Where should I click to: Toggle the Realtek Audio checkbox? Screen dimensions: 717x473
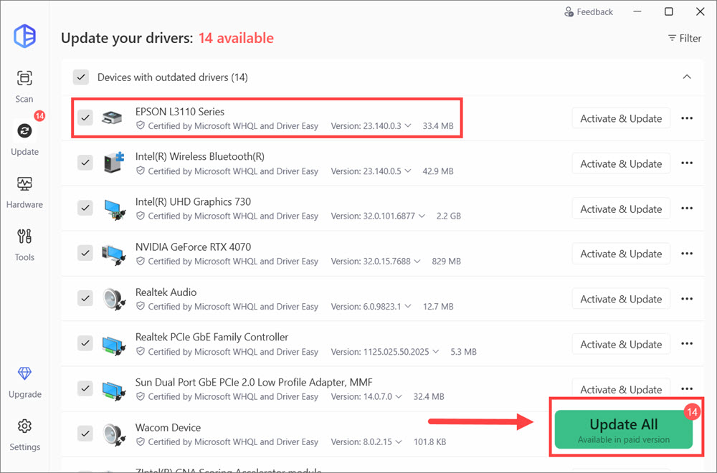click(x=85, y=299)
